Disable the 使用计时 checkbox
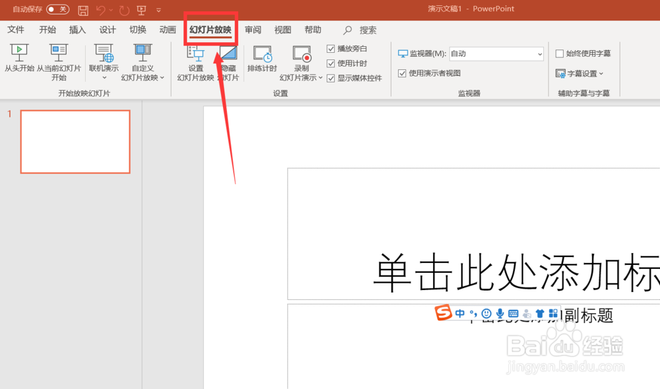This screenshot has height=389, width=660. pyautogui.click(x=331, y=63)
